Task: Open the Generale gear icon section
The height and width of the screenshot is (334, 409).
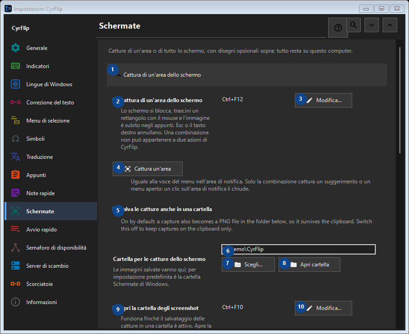Action: tap(15, 48)
